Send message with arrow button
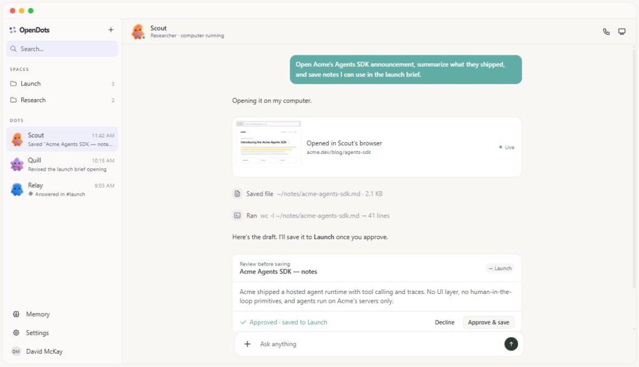639x367 pixels. tap(511, 344)
